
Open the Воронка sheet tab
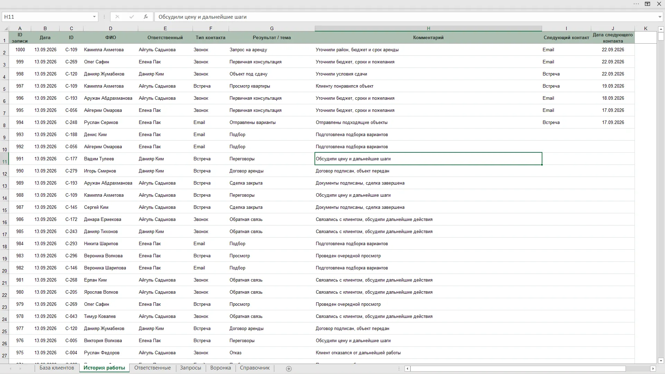pyautogui.click(x=221, y=368)
